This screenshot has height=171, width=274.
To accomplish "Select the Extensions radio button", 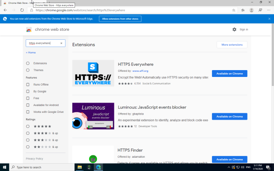I will tap(28, 63).
